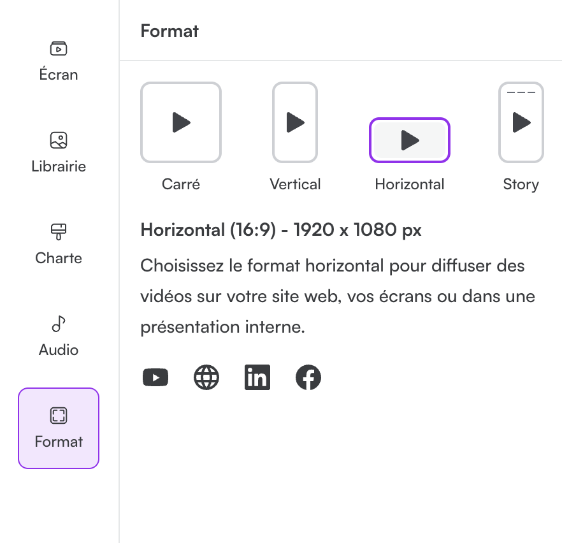562x543 pixels.
Task: Choose the Story format thumbnail
Action: click(521, 122)
